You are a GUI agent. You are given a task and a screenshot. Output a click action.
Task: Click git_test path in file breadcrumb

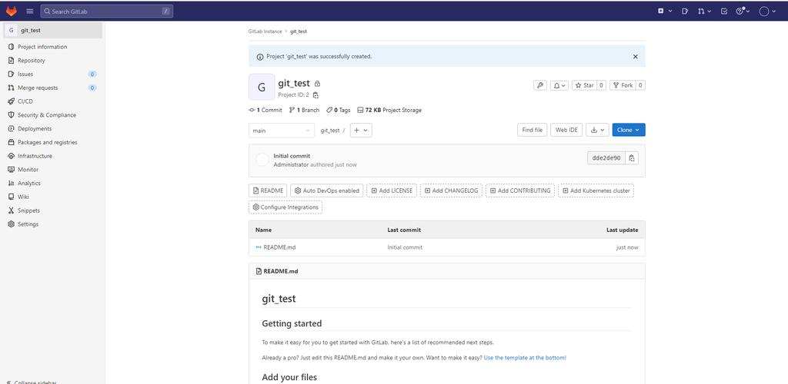click(330, 131)
